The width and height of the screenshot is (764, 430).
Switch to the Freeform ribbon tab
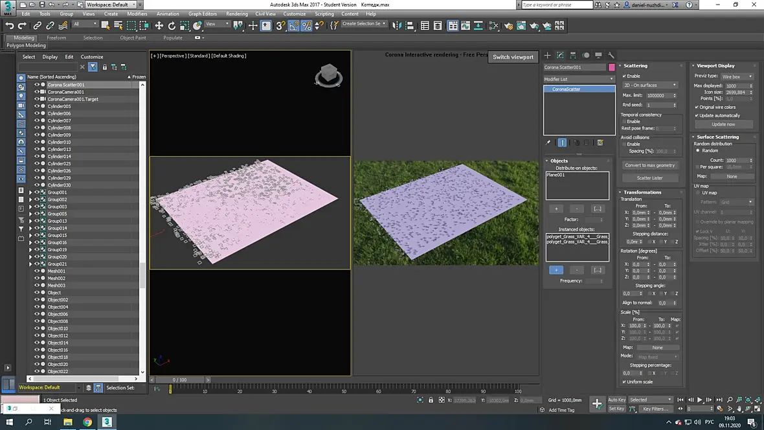click(x=56, y=38)
